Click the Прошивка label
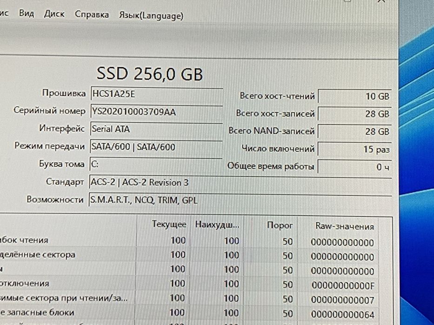This screenshot has width=434, height=325. (64, 93)
